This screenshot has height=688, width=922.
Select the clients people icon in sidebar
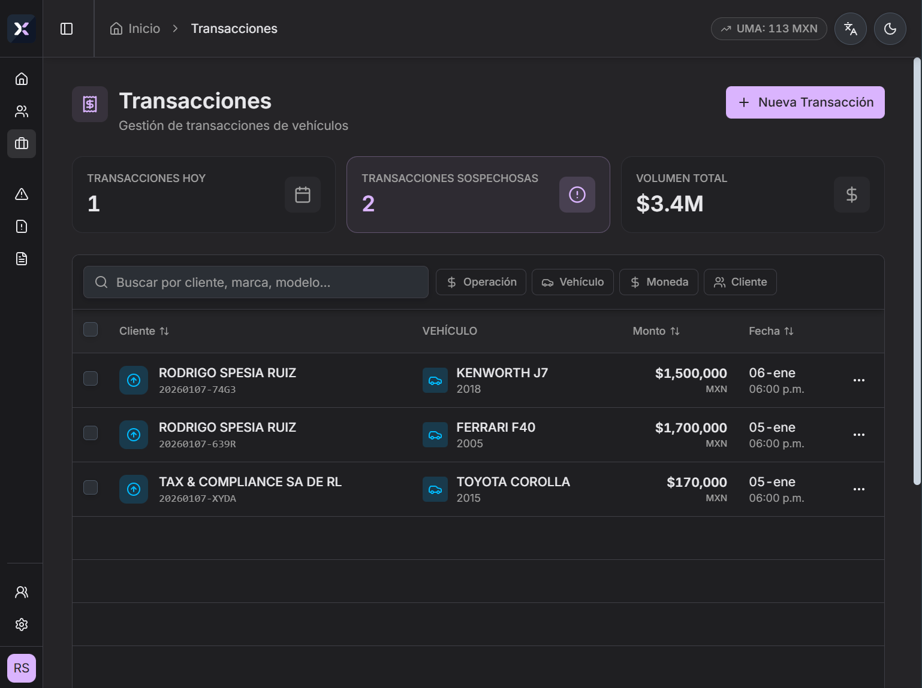tap(21, 111)
